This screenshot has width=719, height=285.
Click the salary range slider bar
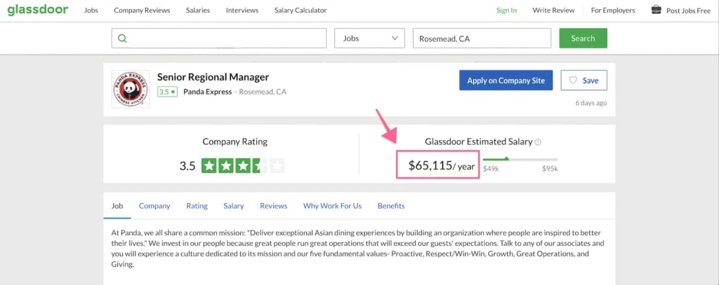click(x=520, y=160)
